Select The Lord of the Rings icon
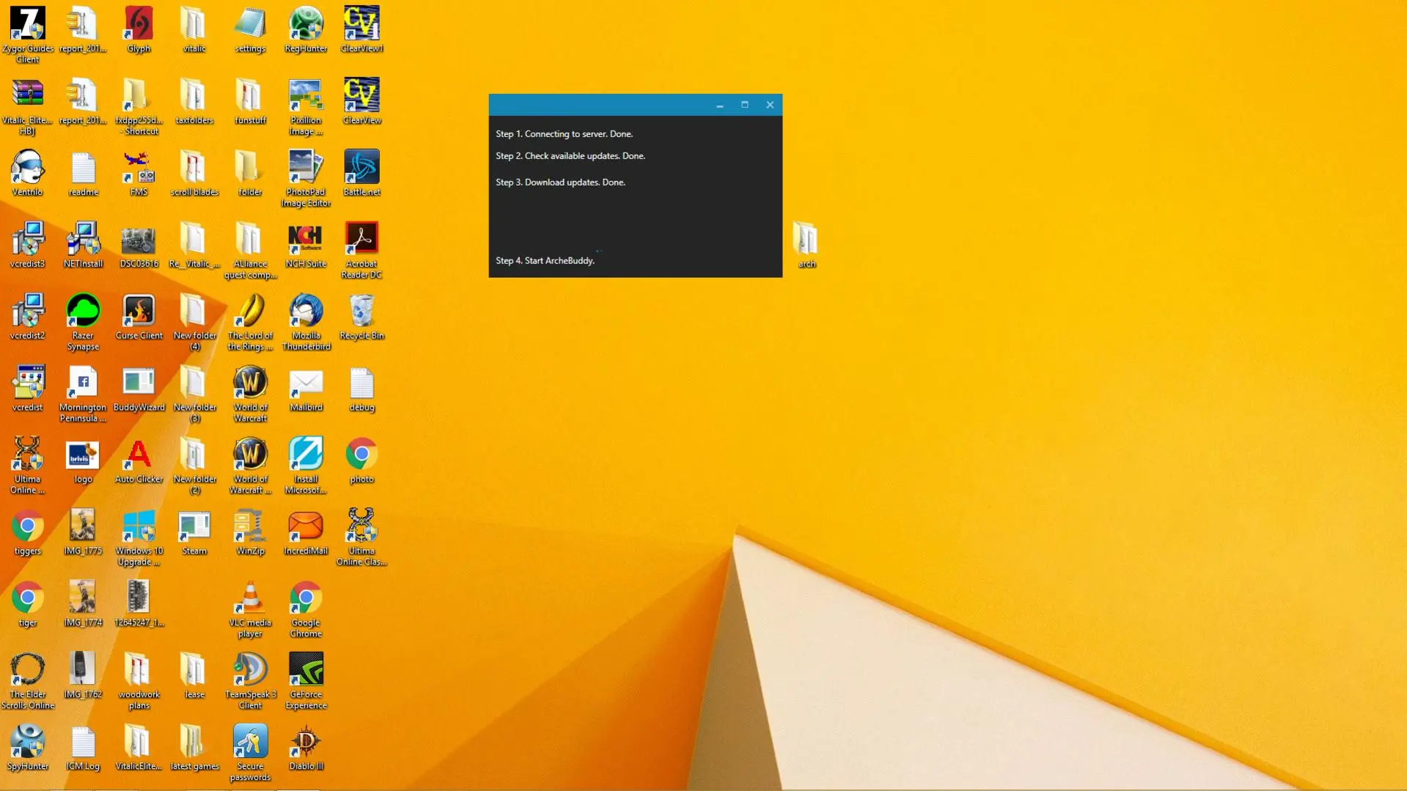This screenshot has height=791, width=1407. pos(250,312)
